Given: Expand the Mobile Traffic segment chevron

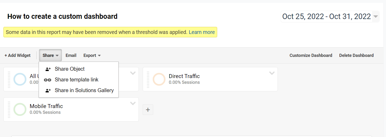Looking at the screenshot, I should pyautogui.click(x=133, y=104).
